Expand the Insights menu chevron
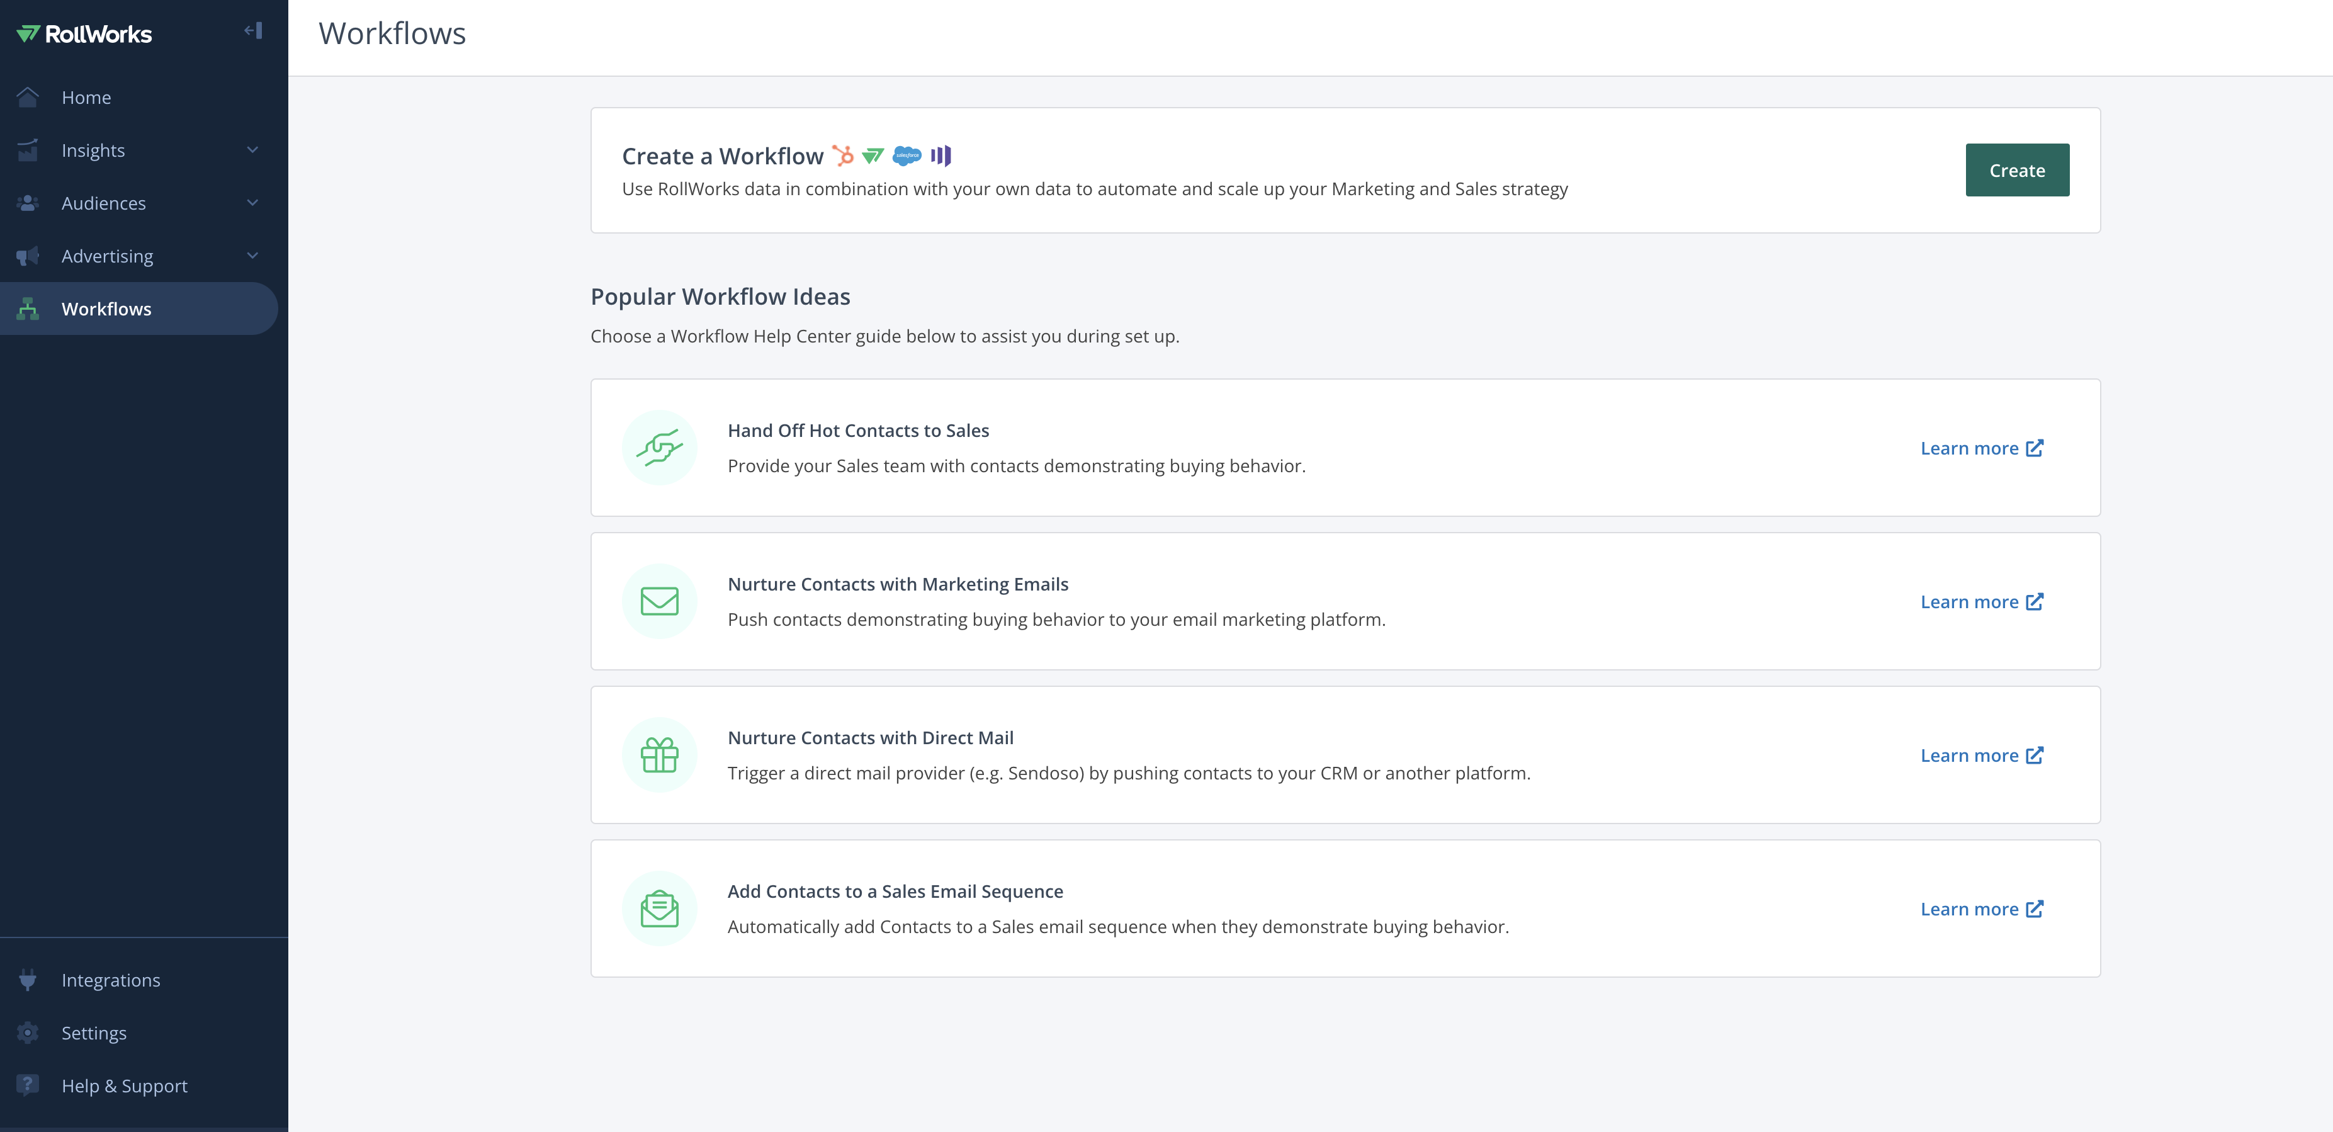This screenshot has width=2333, height=1132. coord(252,149)
